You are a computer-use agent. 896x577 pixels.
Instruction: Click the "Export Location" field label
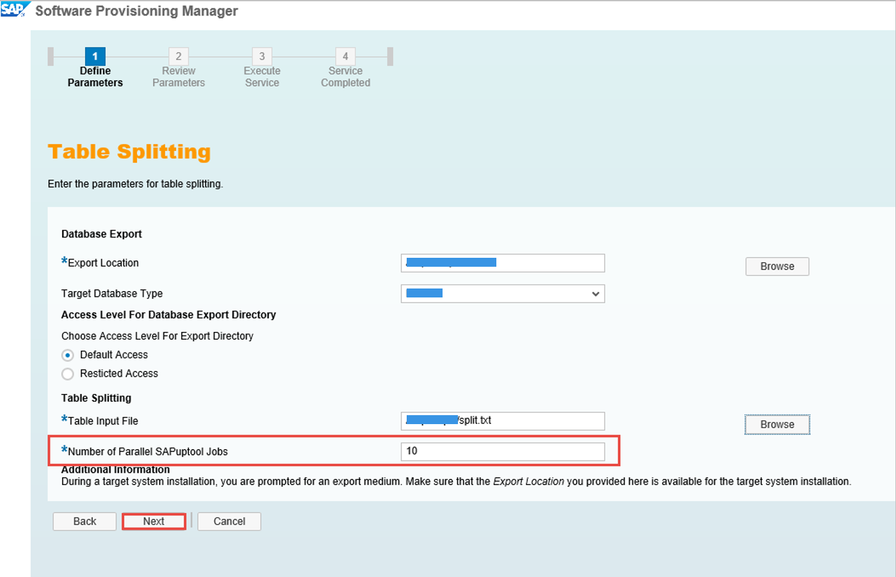click(x=103, y=263)
